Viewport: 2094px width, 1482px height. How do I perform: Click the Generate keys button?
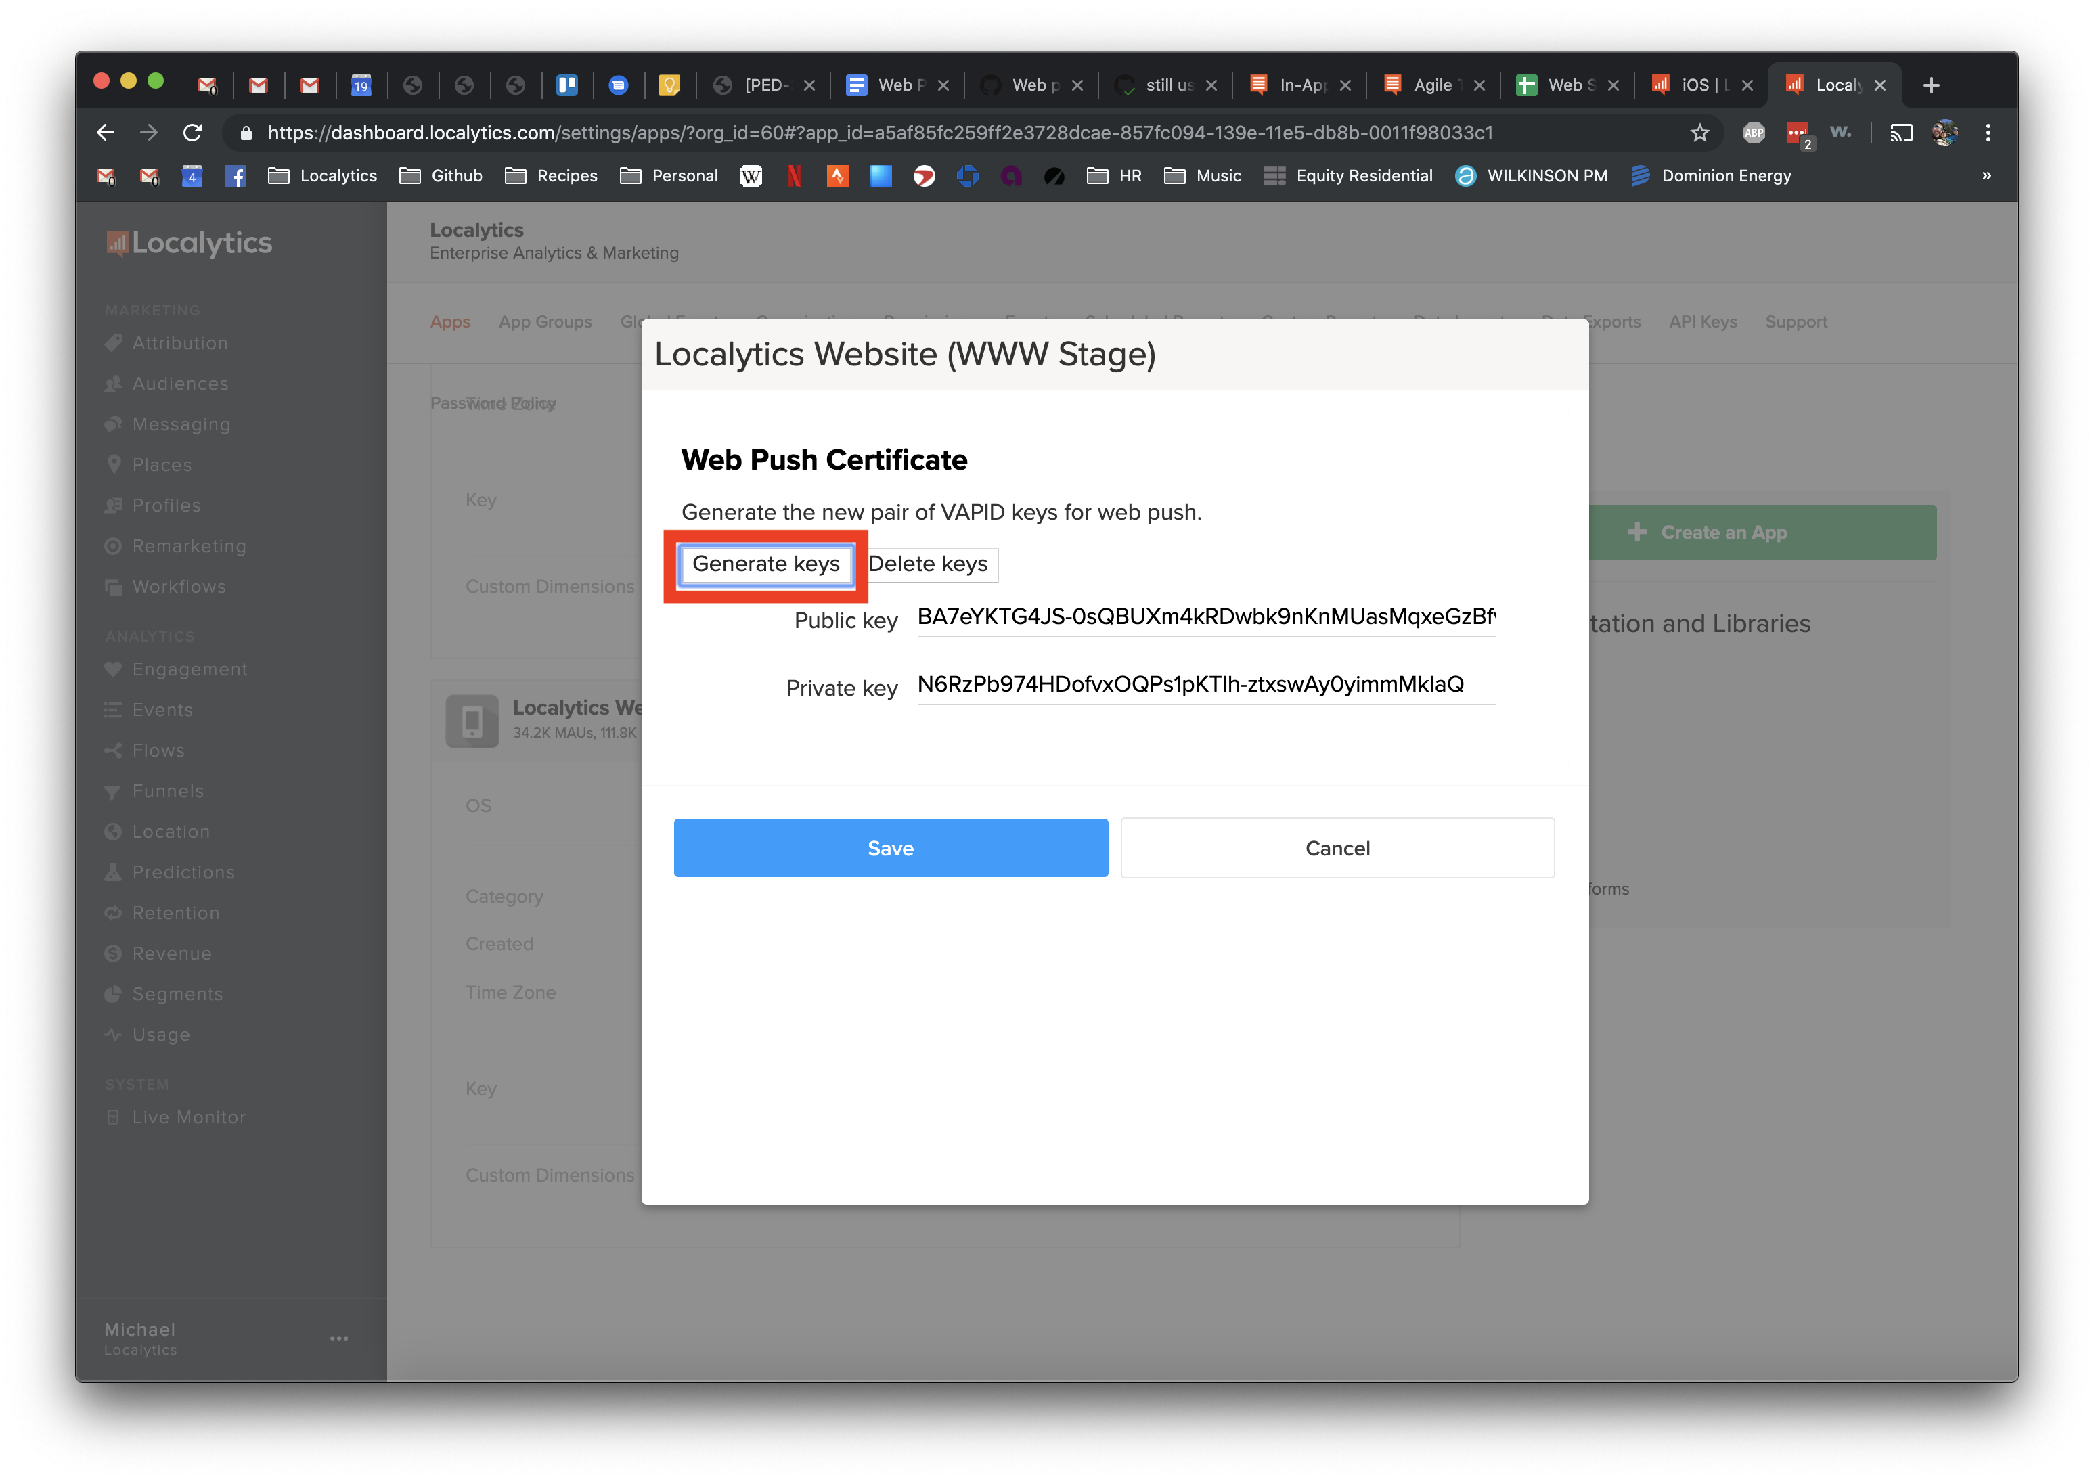click(x=765, y=565)
